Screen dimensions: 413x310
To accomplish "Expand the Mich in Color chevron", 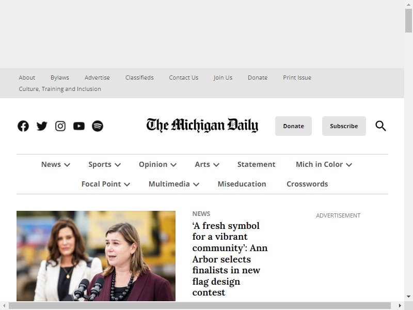I will pos(349,165).
